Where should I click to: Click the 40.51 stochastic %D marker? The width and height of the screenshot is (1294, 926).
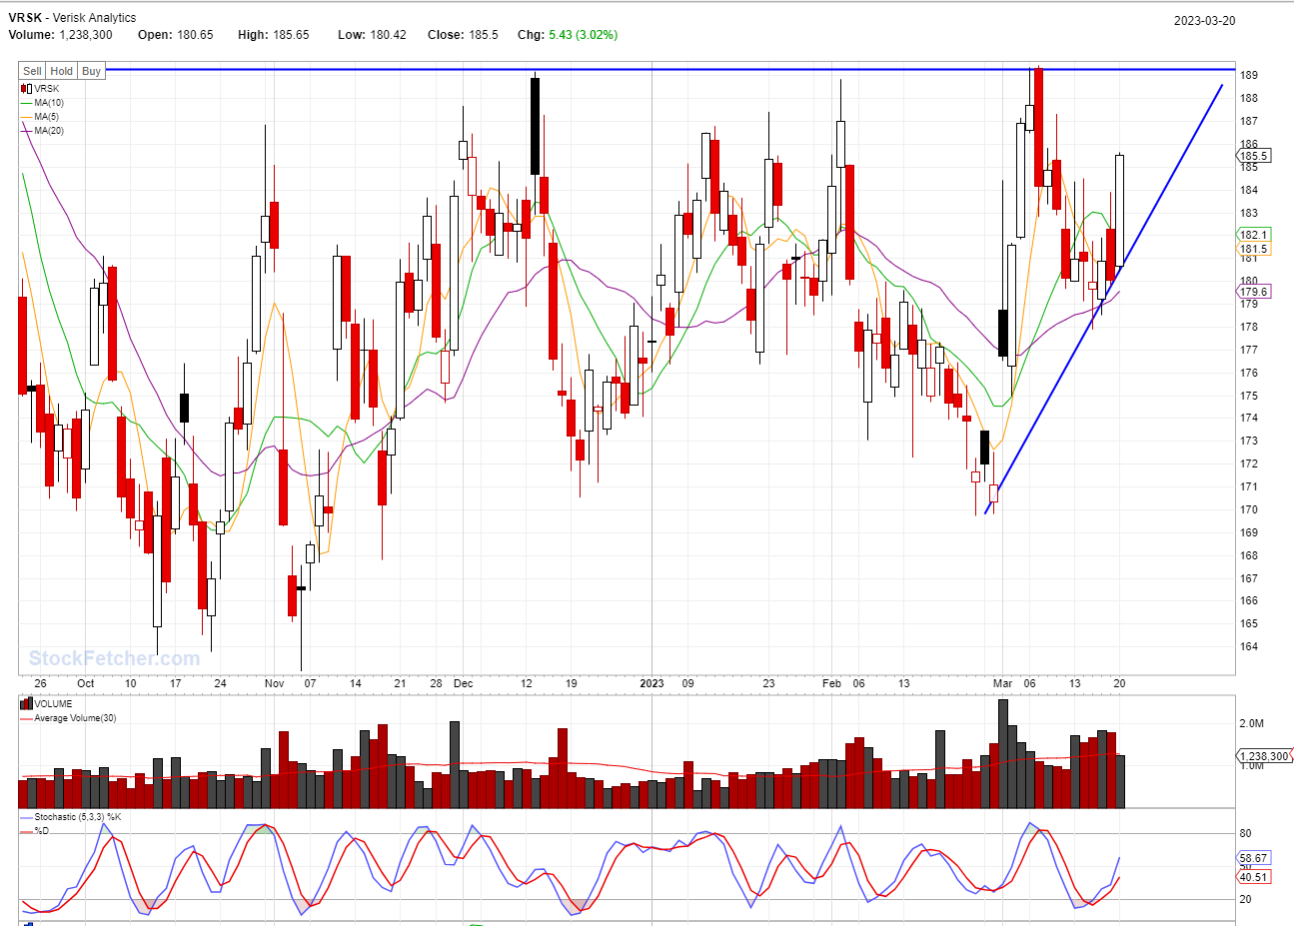coord(1253,877)
